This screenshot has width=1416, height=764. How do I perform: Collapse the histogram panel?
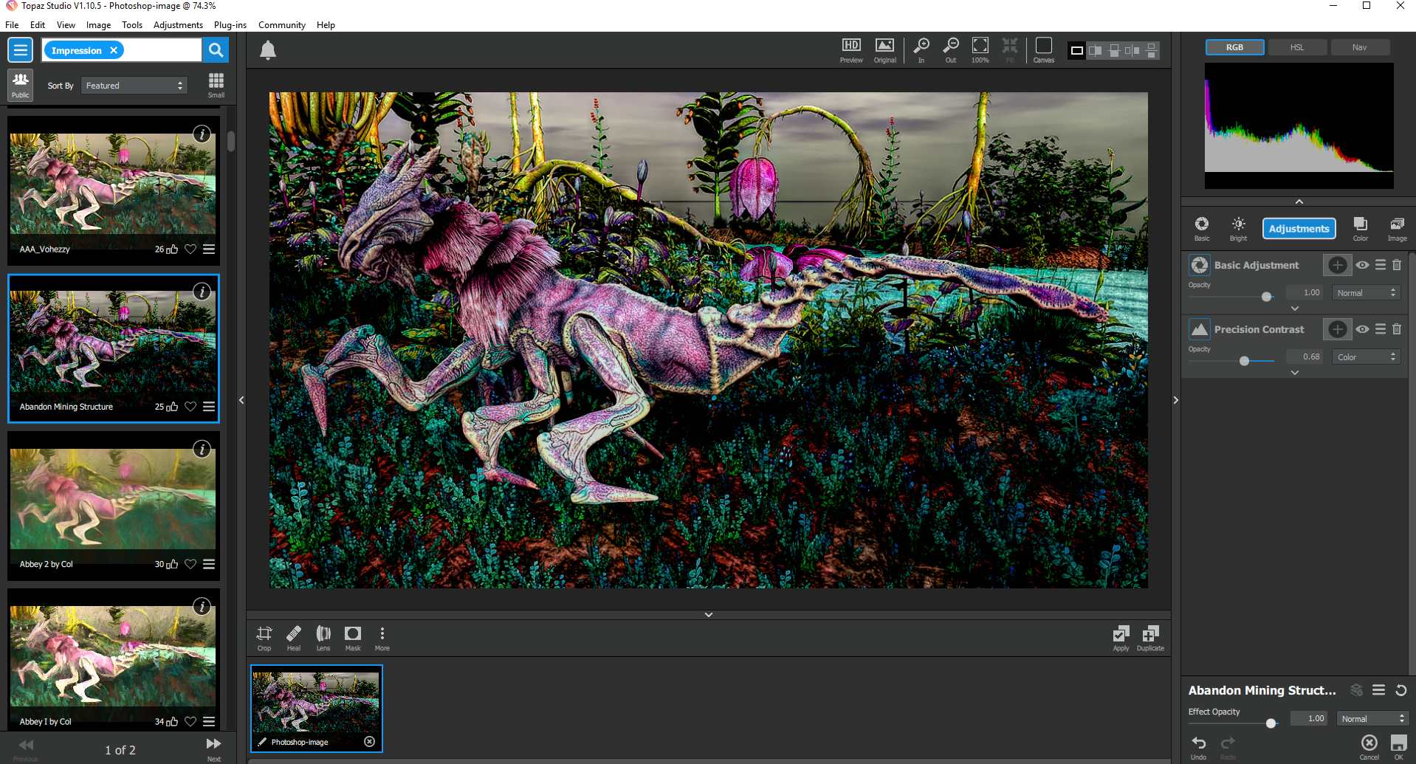pyautogui.click(x=1299, y=202)
